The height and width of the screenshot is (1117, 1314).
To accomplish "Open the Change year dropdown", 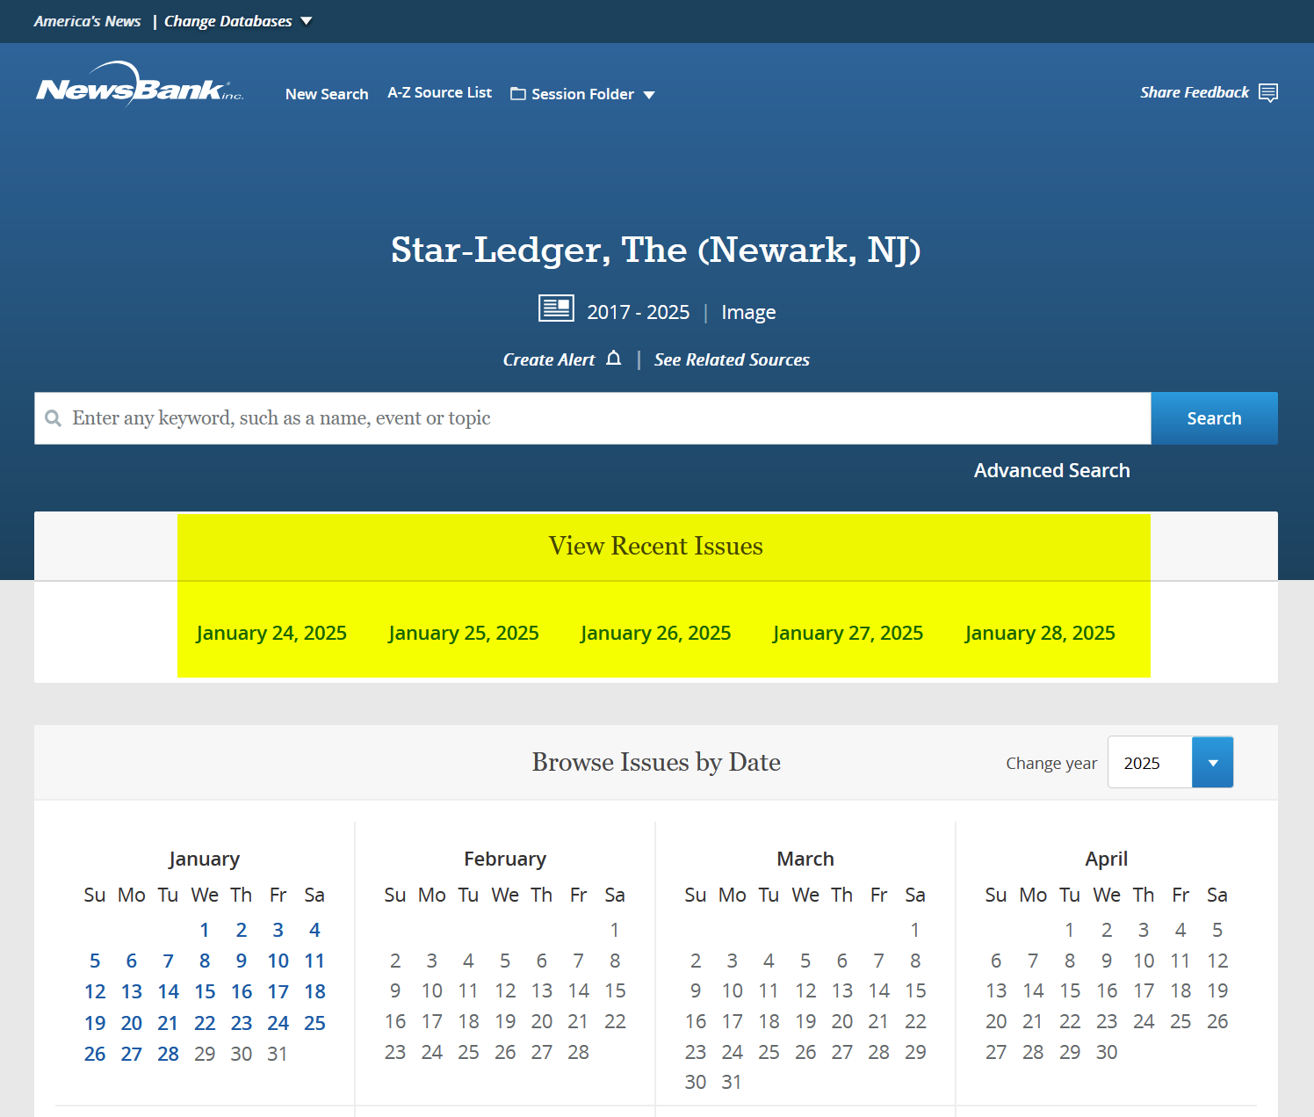I will point(1212,763).
